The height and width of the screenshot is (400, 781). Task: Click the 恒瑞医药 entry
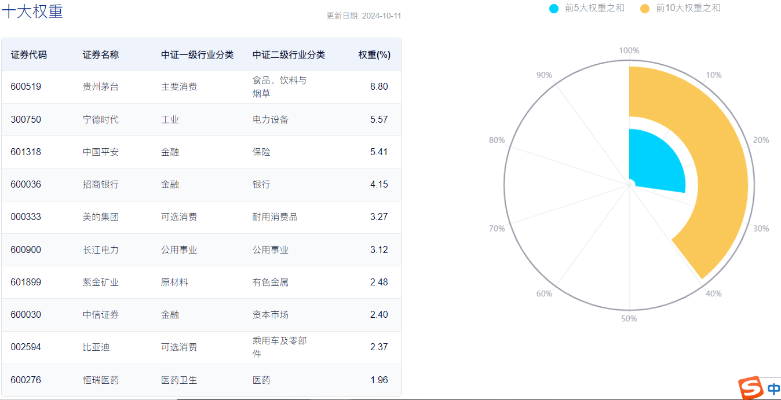point(101,380)
